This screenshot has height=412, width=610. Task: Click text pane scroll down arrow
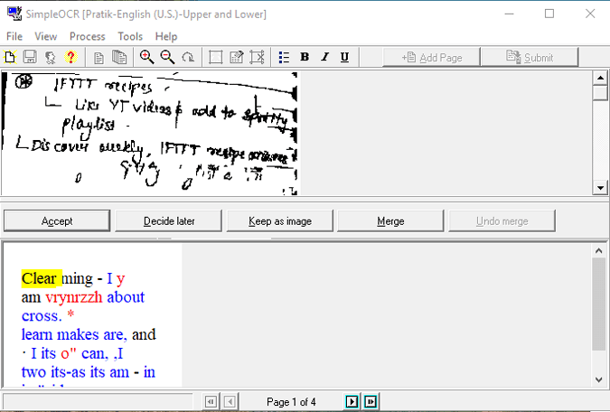point(599,379)
